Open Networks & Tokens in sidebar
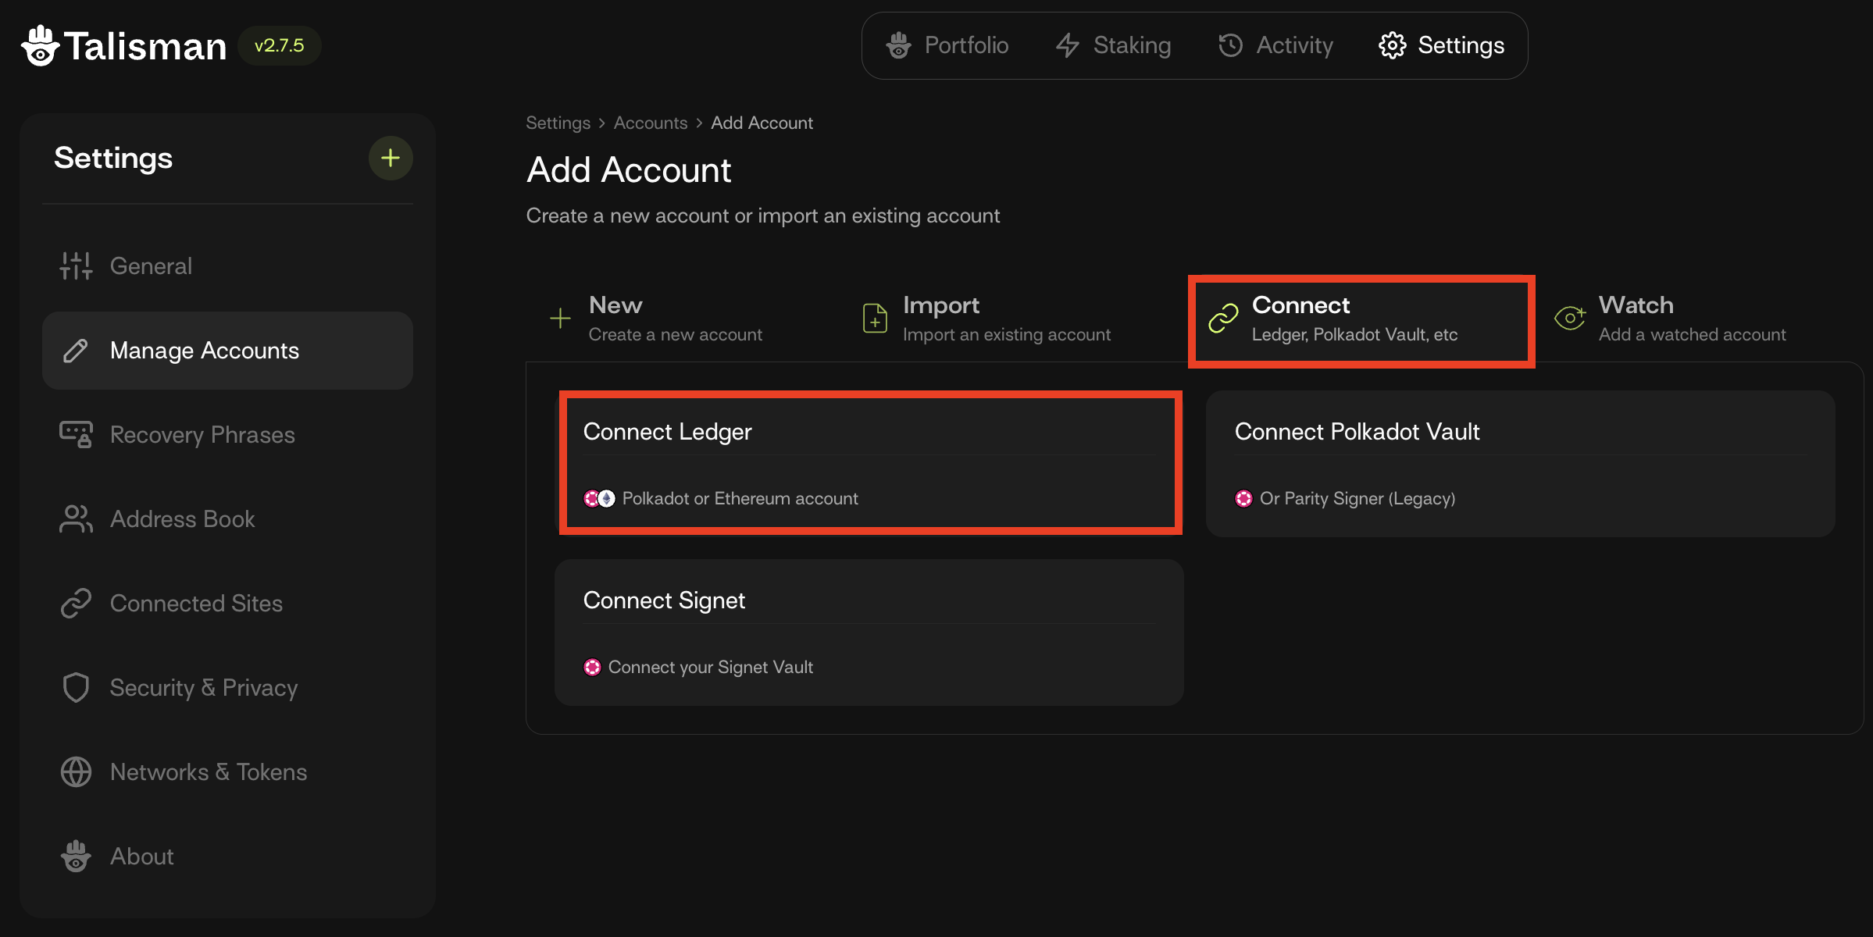 (208, 772)
